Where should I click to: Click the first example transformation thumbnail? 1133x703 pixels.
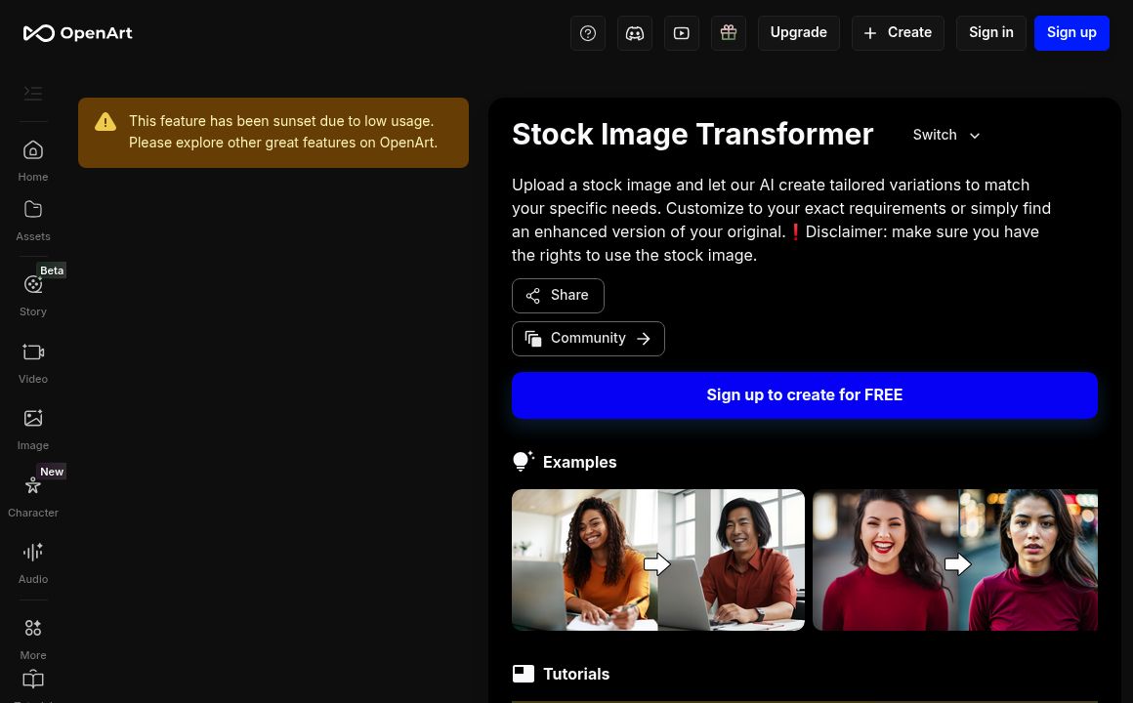tap(658, 559)
